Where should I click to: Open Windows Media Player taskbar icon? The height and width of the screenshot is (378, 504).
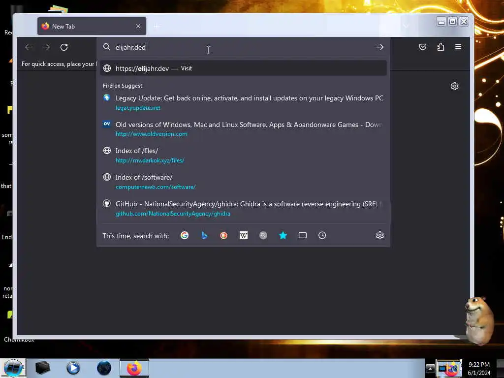point(73,368)
